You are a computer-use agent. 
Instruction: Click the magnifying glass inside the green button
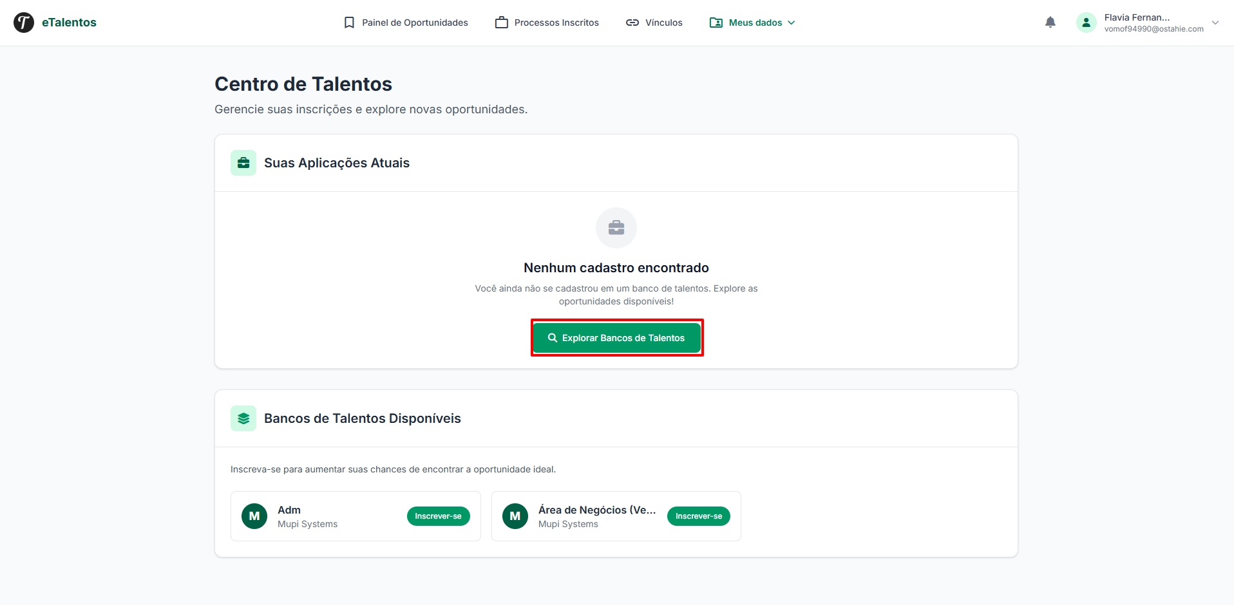click(553, 337)
